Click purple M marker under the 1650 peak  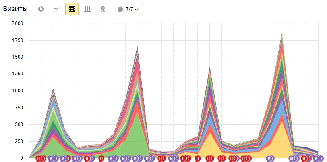coord(137,158)
